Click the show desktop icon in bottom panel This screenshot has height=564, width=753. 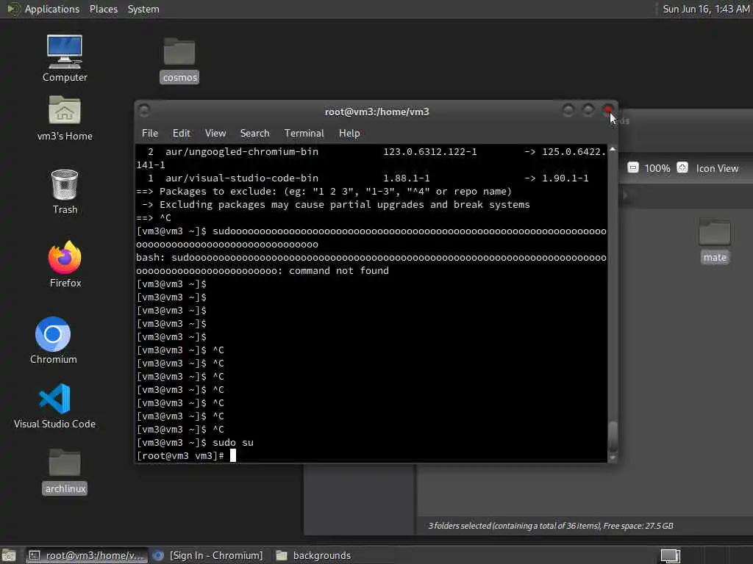[9, 555]
